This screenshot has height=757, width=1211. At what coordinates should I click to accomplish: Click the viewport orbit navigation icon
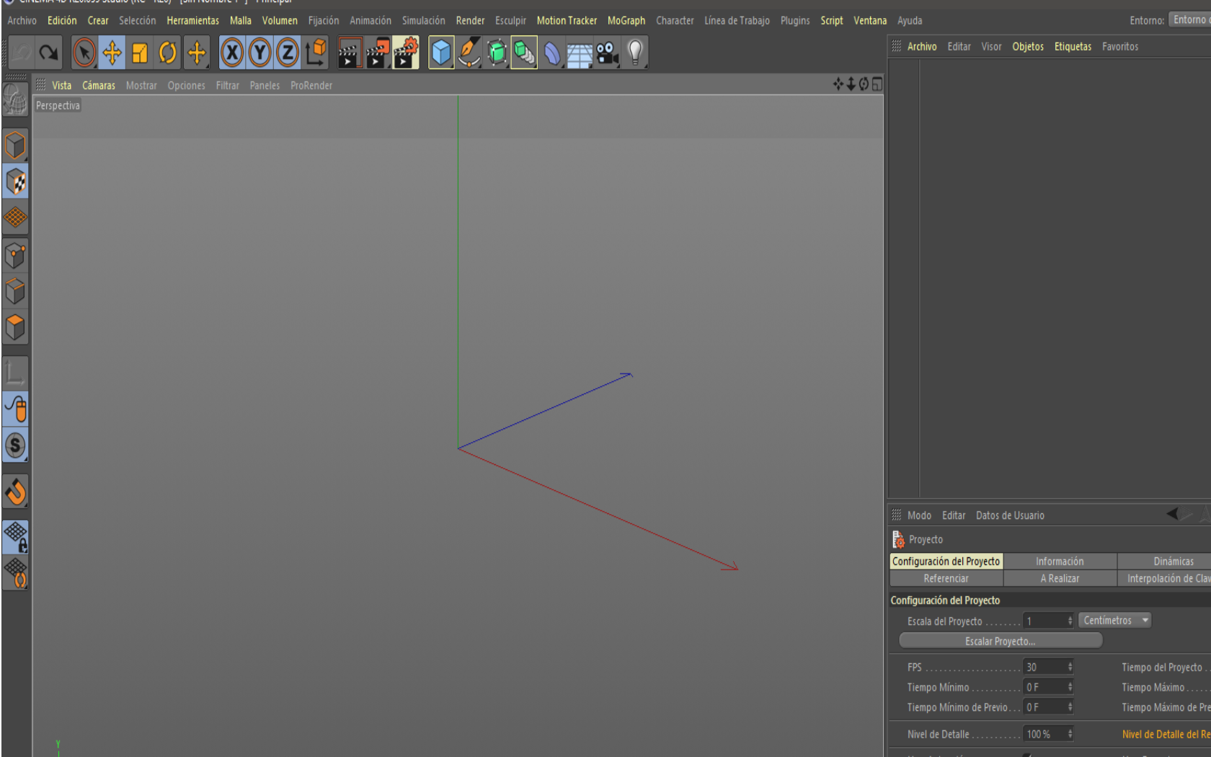pyautogui.click(x=864, y=84)
